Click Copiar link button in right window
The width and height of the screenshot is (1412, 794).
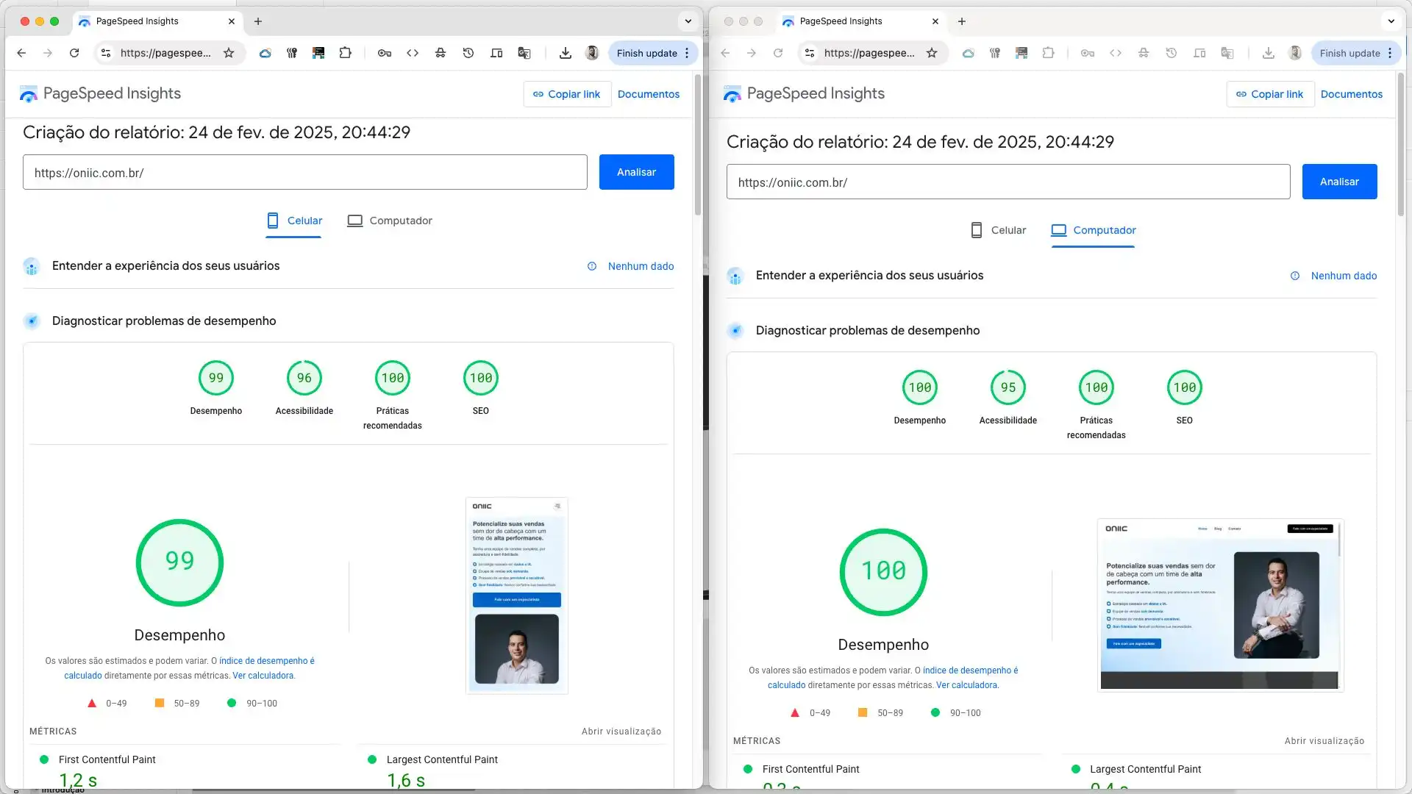coord(1269,94)
